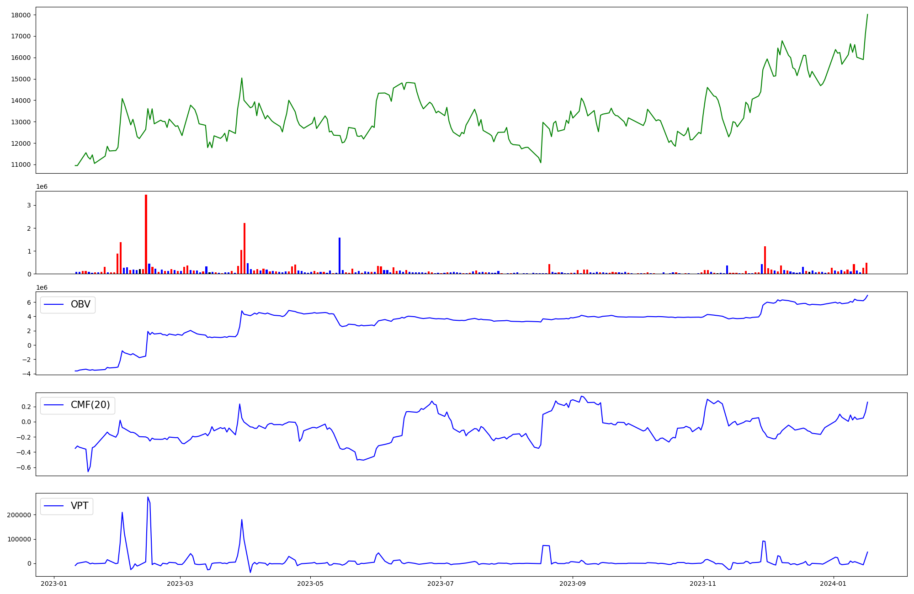Click the 2023-07 x-axis date label
This screenshot has height=594, width=914.
click(x=441, y=583)
